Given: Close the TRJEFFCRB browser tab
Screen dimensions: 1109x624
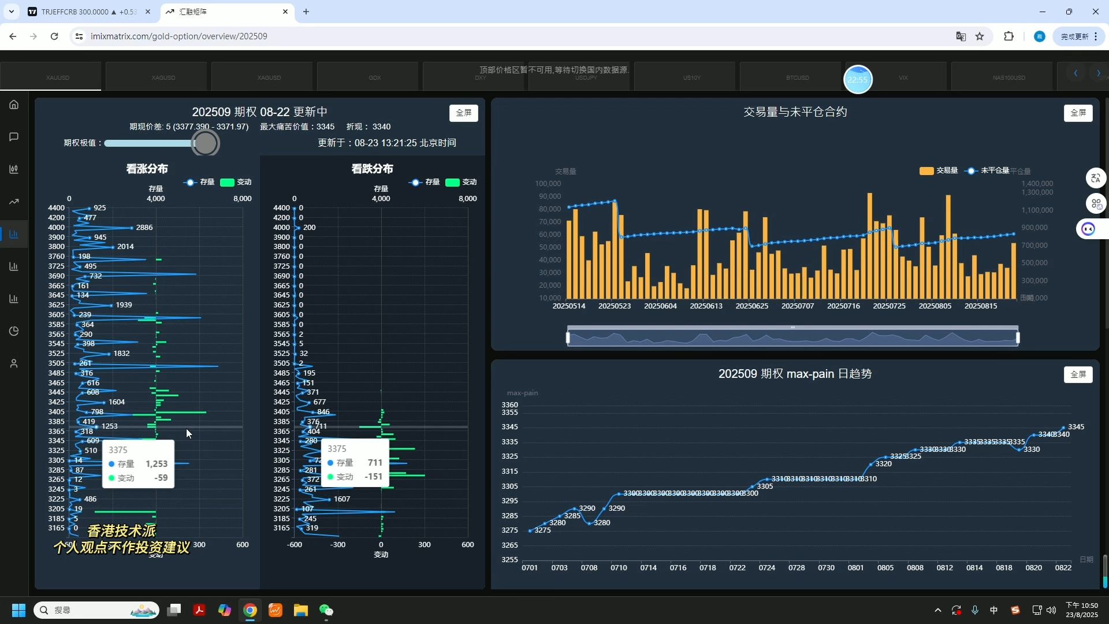Looking at the screenshot, I should pyautogui.click(x=148, y=12).
